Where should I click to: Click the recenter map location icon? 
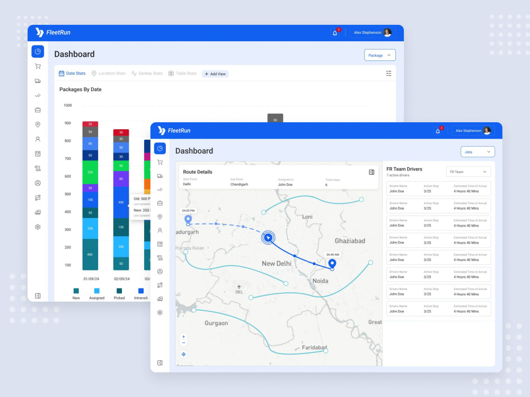(x=183, y=354)
